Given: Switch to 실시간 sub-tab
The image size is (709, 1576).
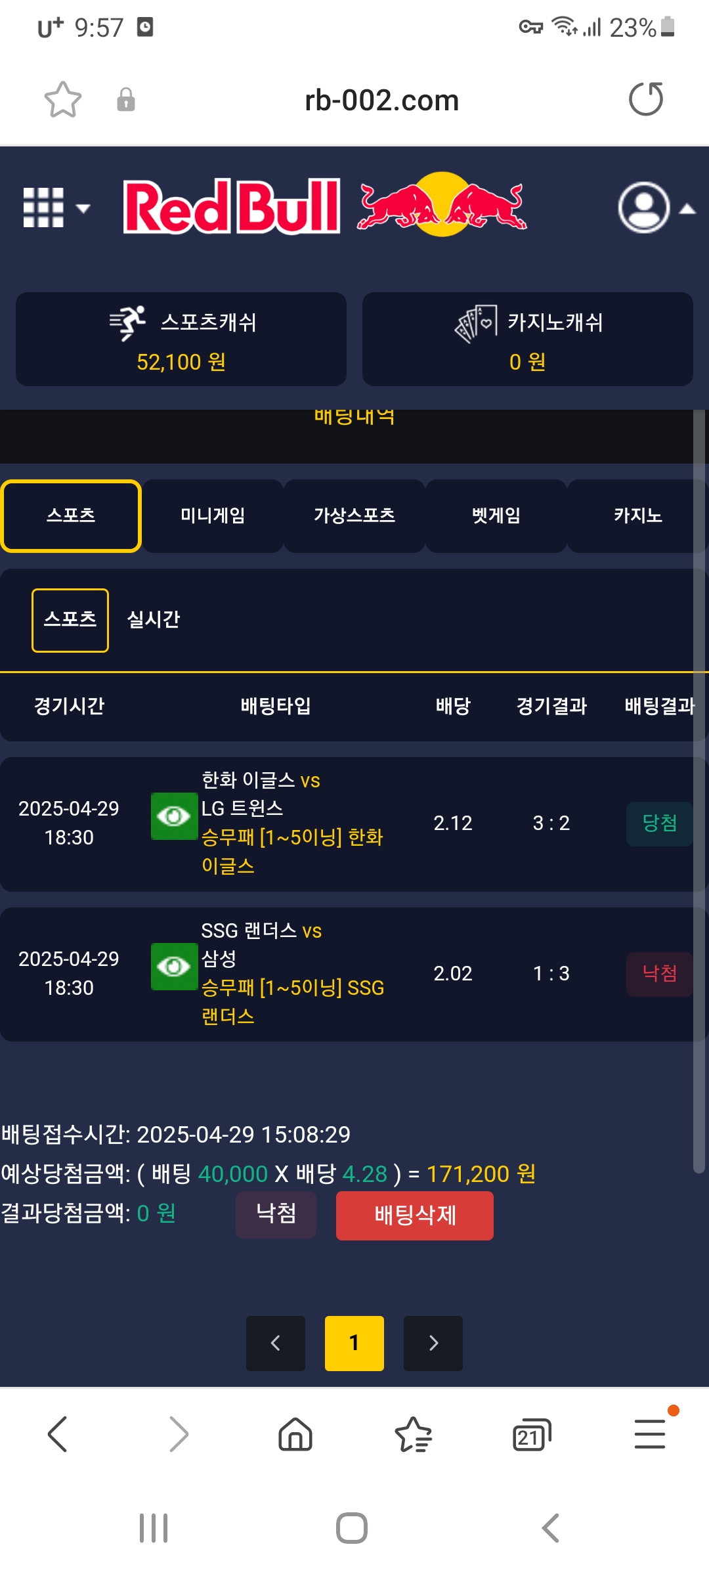Looking at the screenshot, I should 154,619.
